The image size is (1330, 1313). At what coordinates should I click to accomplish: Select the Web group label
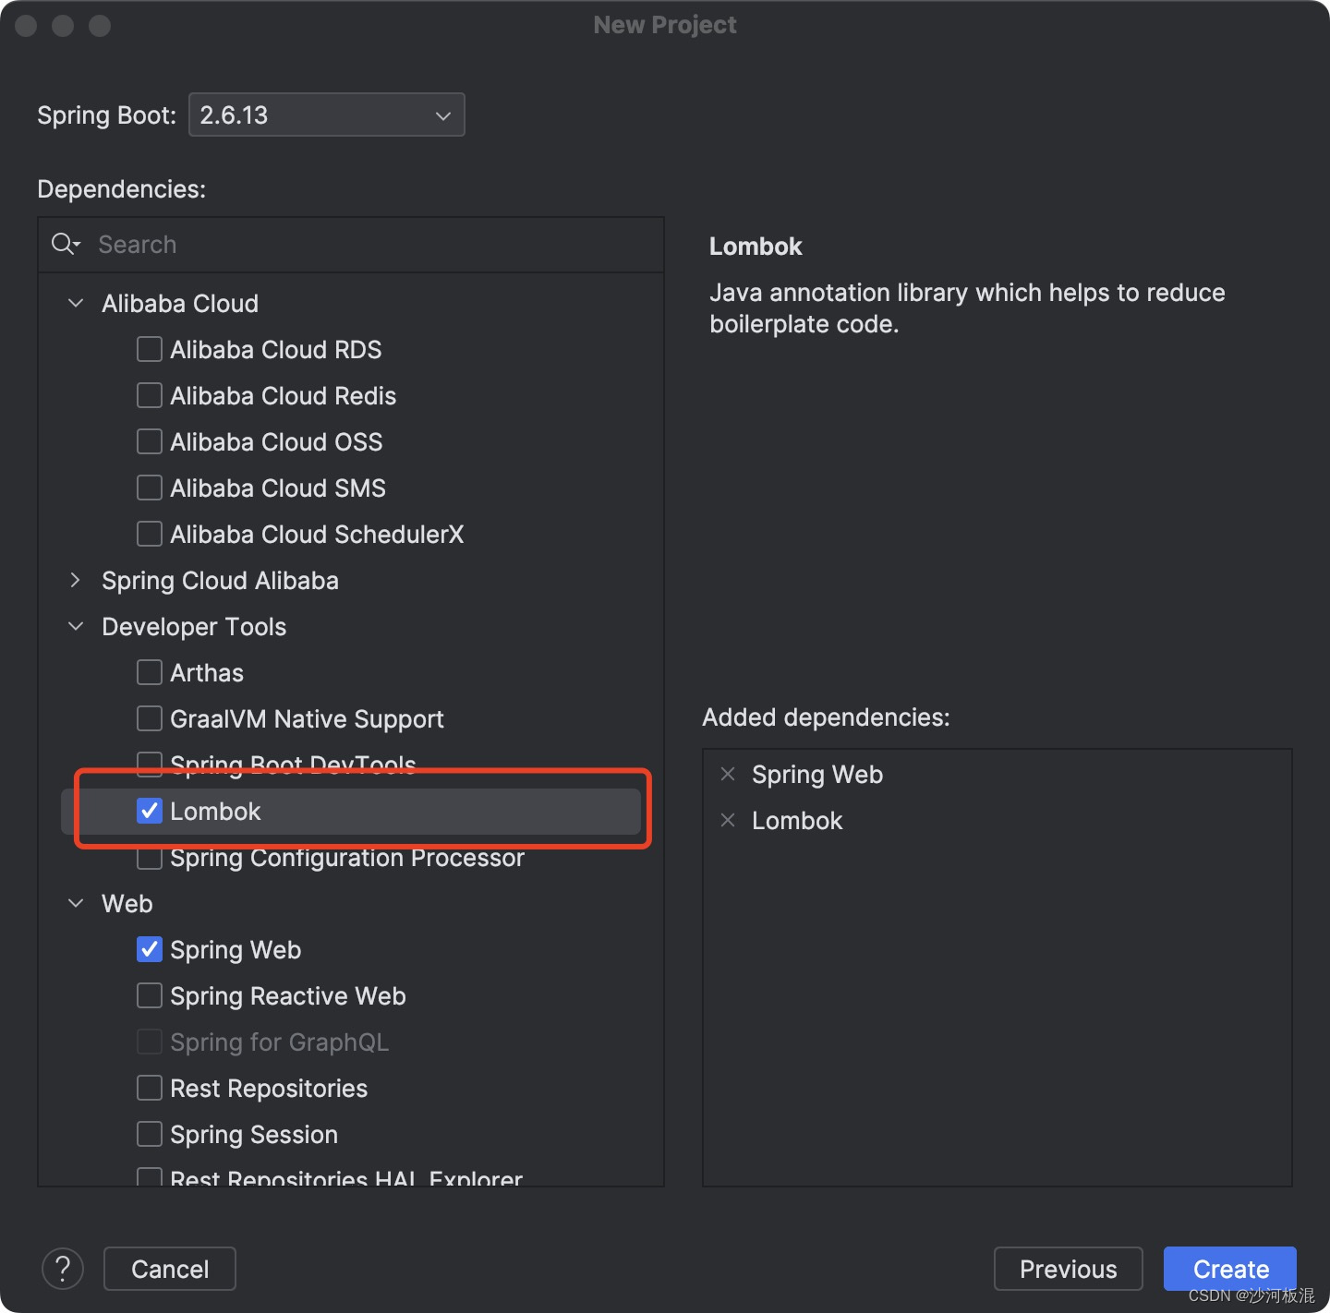pyautogui.click(x=127, y=904)
